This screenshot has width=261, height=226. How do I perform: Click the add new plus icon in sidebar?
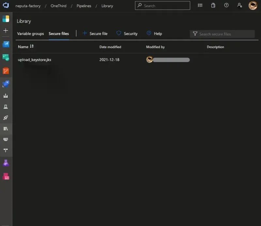[6, 31]
